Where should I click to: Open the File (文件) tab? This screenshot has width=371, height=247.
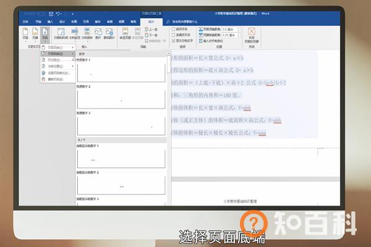pyautogui.click(x=25, y=22)
